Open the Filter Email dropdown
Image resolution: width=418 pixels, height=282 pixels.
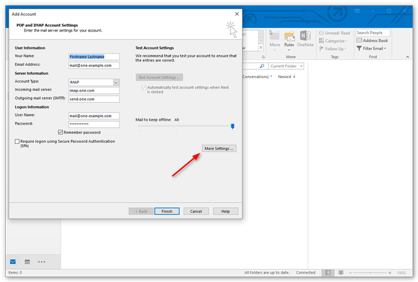[371, 48]
